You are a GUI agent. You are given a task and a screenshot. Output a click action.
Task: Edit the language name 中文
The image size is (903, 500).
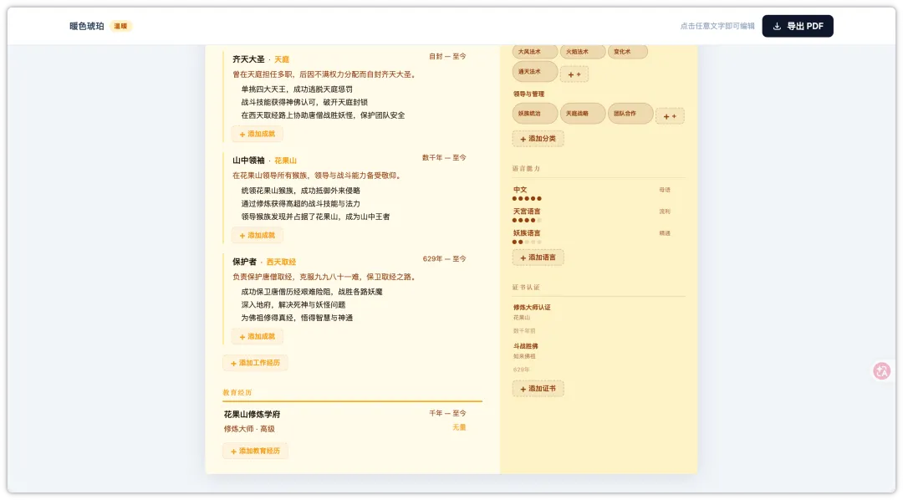(x=520, y=190)
